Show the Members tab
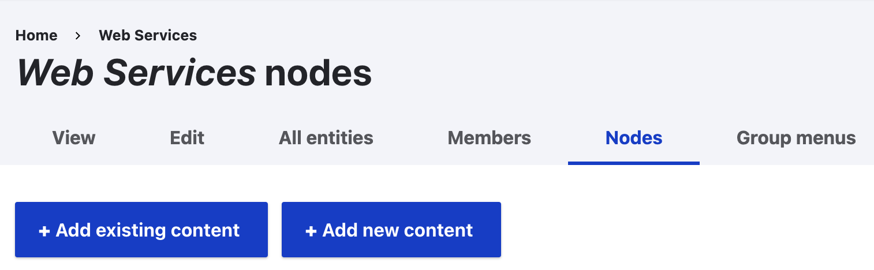 pos(489,138)
